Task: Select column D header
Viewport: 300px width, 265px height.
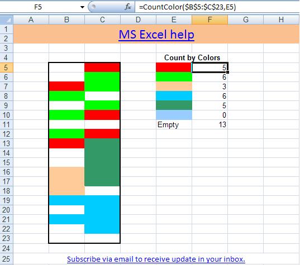Action: [x=138, y=20]
